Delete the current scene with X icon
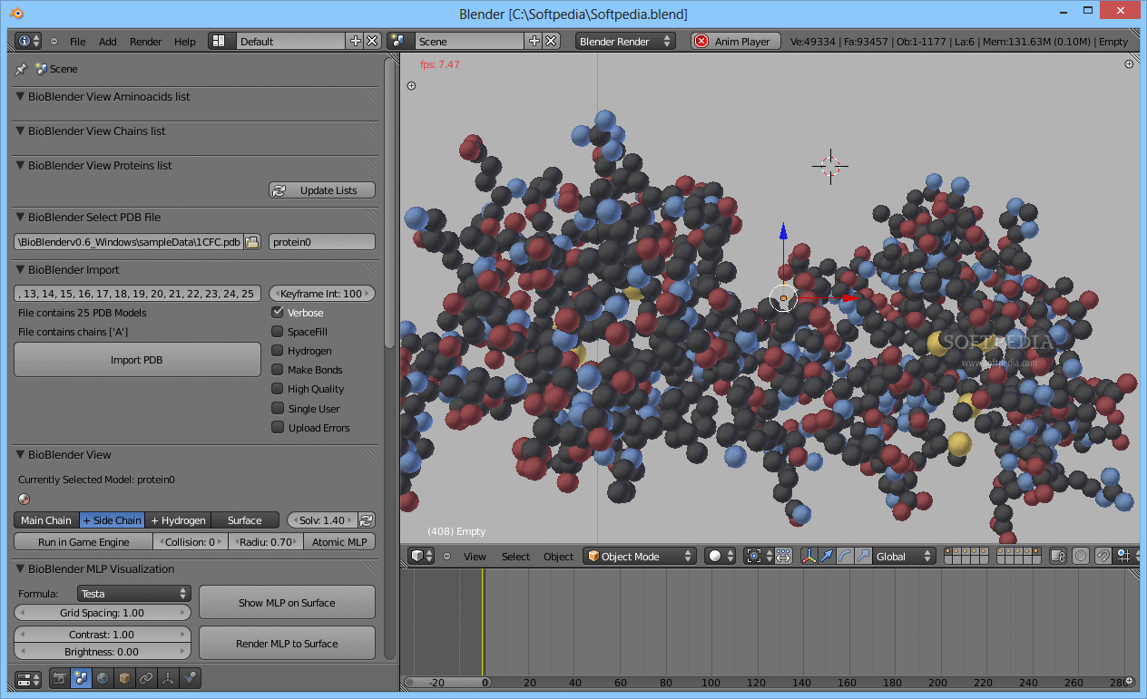The width and height of the screenshot is (1147, 699). [x=550, y=42]
